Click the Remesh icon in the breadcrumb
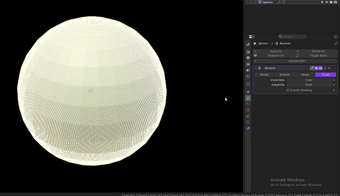 pyautogui.click(x=276, y=43)
